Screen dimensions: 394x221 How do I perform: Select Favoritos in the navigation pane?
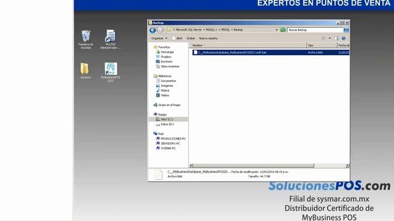click(x=164, y=47)
